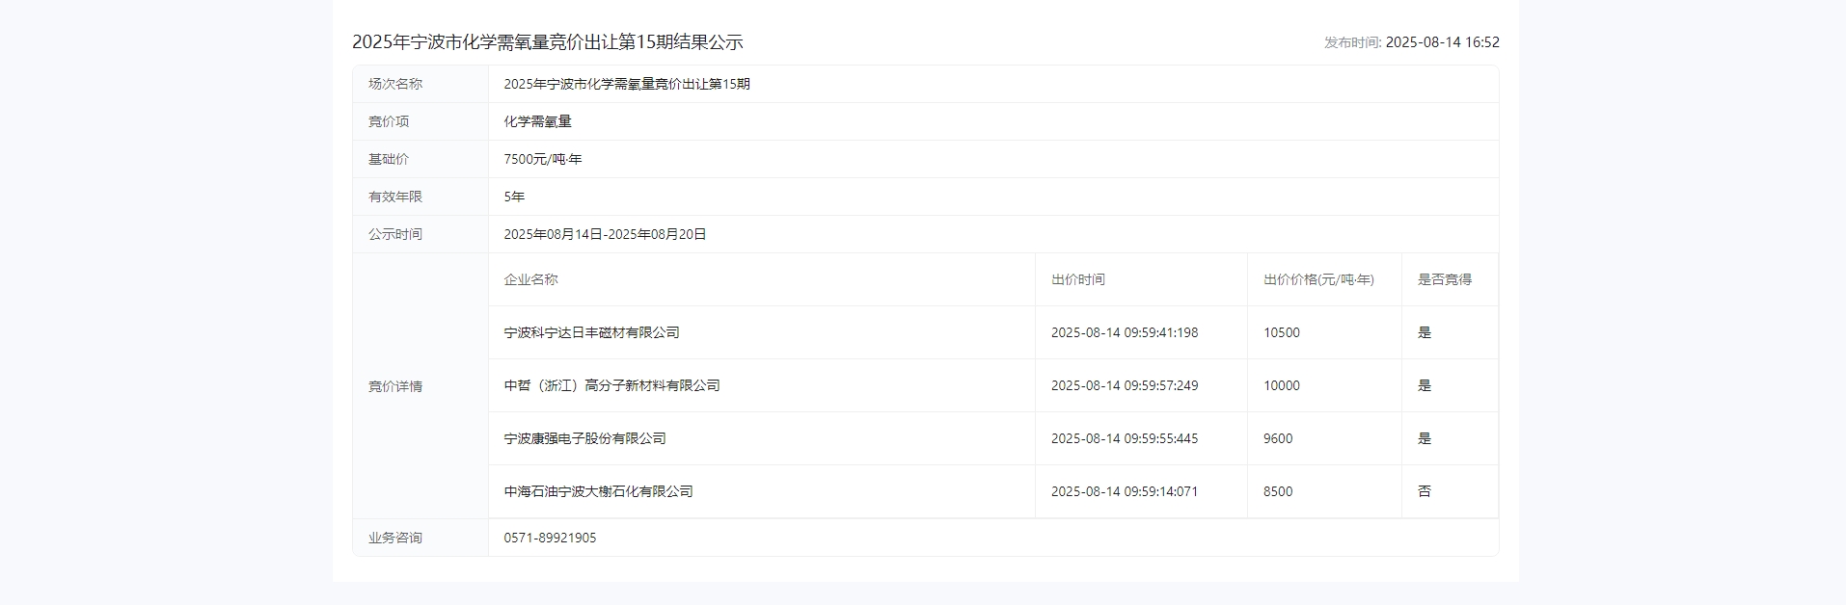Click the 竞价详情 row label

[395, 386]
